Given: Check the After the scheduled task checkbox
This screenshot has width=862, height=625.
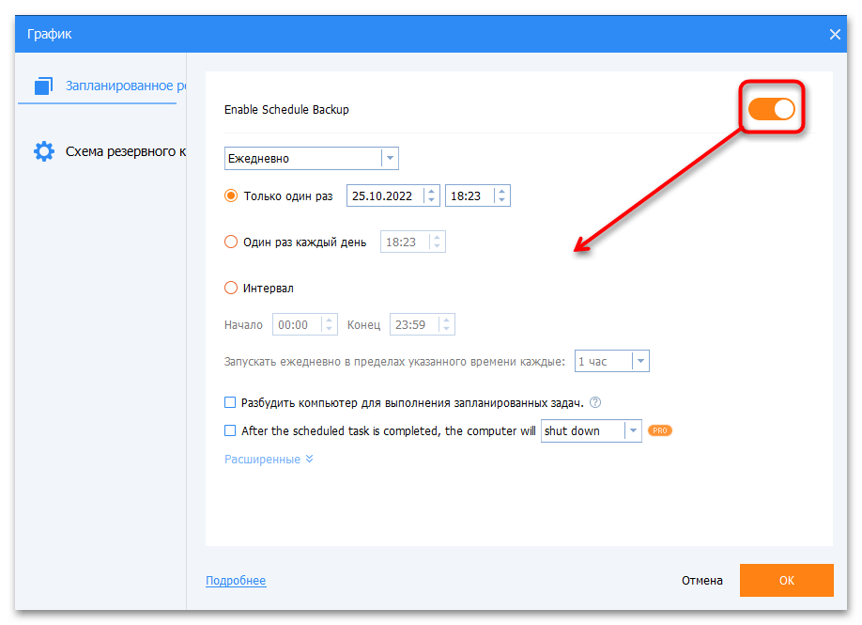Looking at the screenshot, I should click(230, 430).
